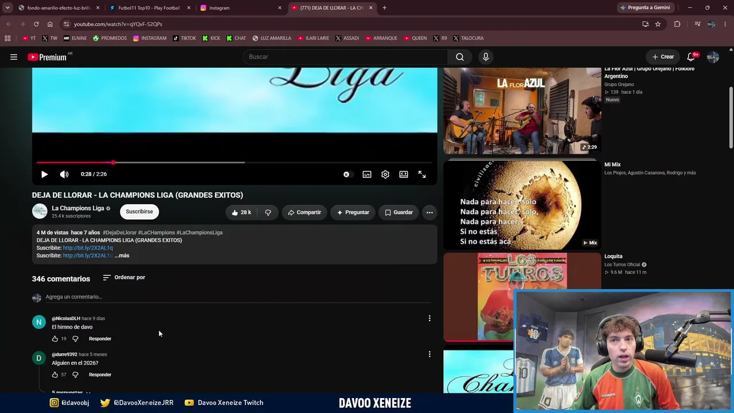The height and width of the screenshot is (413, 734).
Task: Like the video with 28 k likes
Action: click(x=241, y=212)
